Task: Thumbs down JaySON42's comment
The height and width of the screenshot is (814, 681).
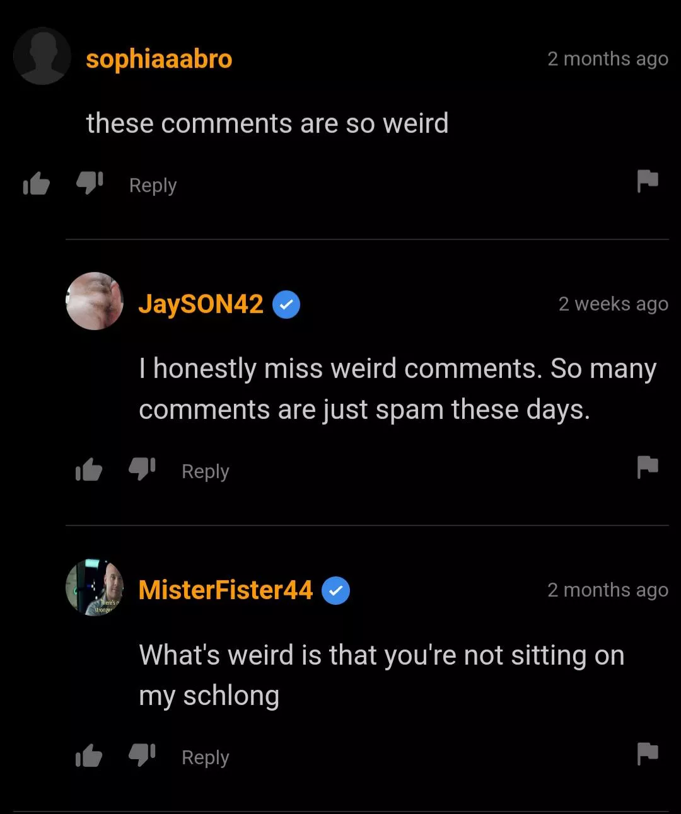Action: pyautogui.click(x=141, y=469)
